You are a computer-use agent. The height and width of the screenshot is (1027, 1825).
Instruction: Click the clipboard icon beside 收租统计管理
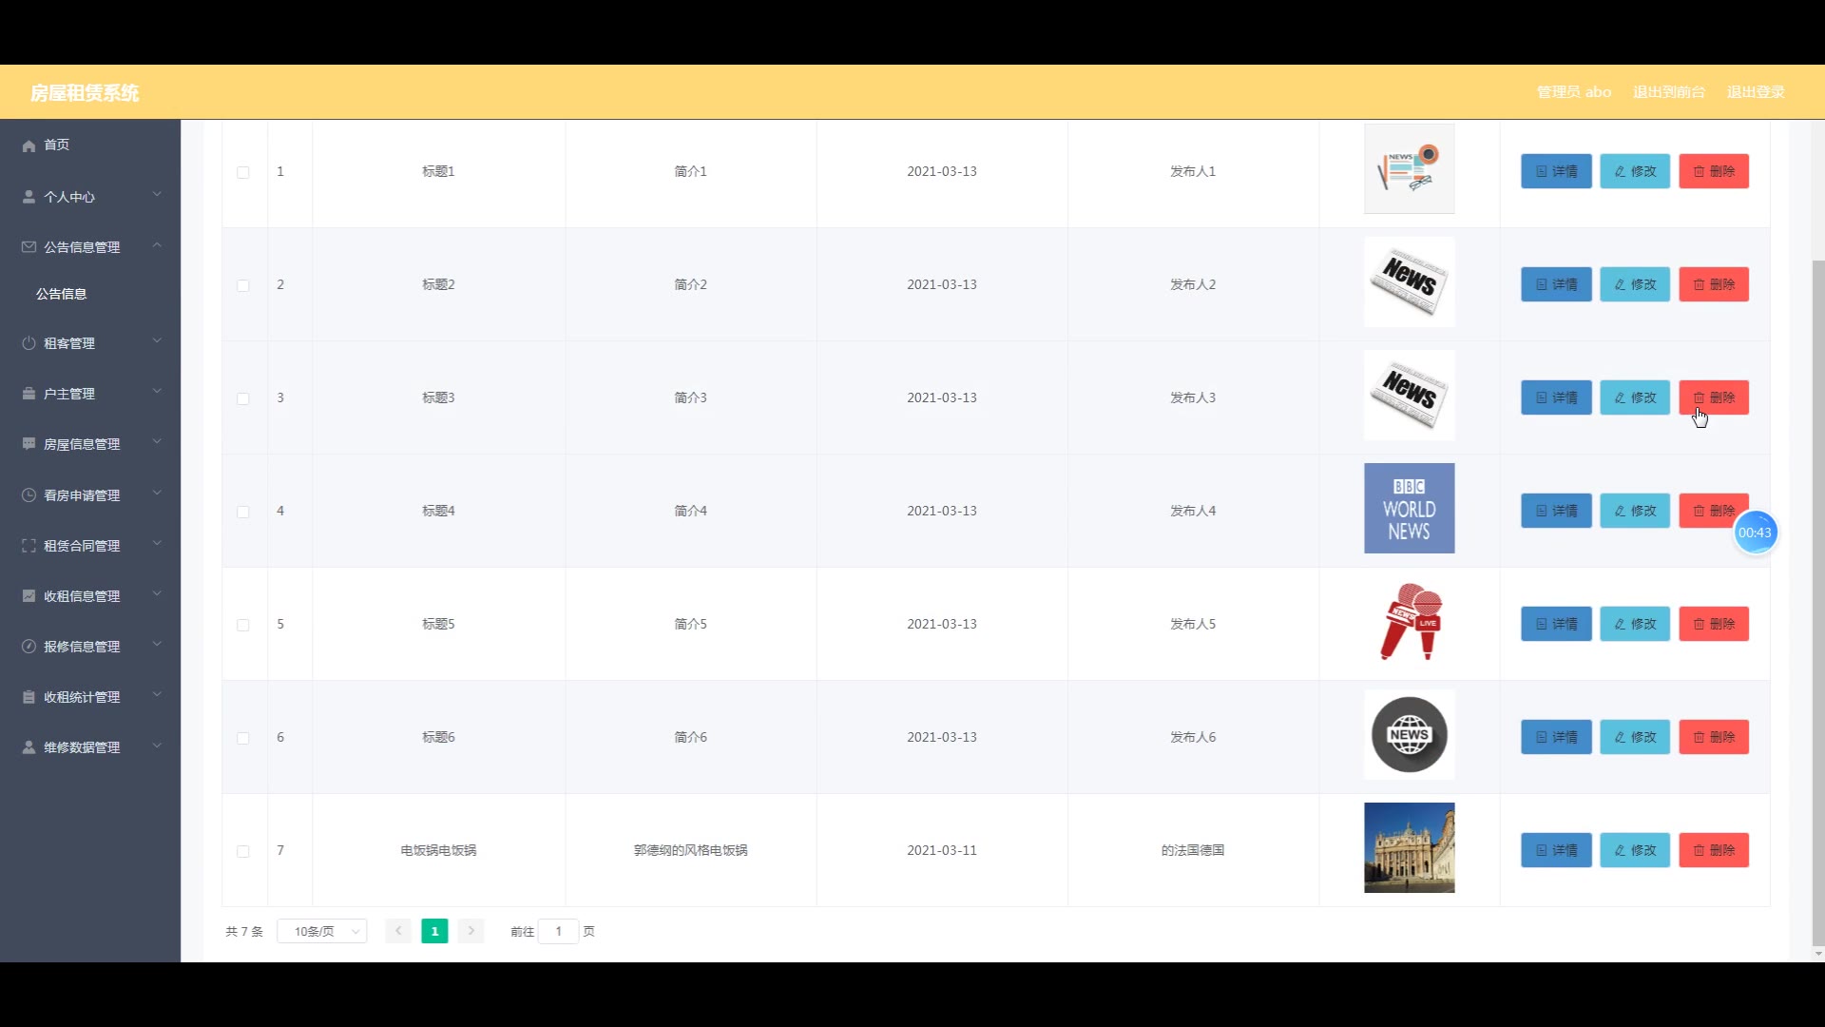29,697
